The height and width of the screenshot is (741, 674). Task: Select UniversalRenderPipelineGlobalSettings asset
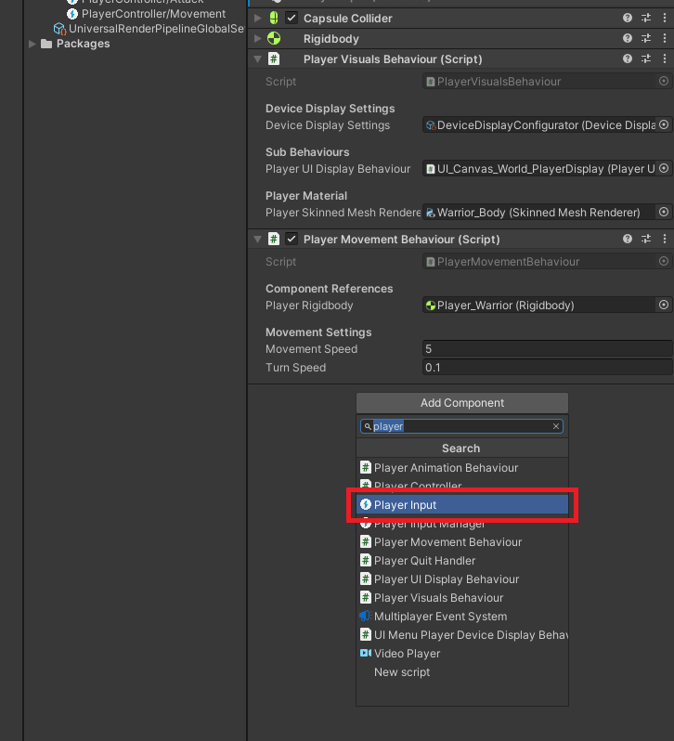point(149,29)
